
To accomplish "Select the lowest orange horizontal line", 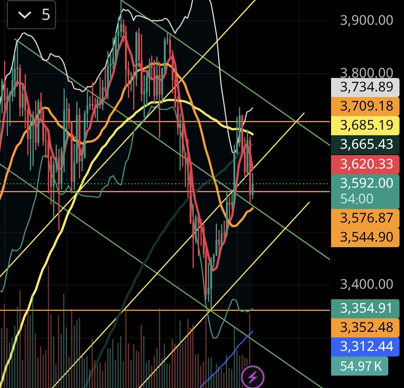I will (x=112, y=310).
